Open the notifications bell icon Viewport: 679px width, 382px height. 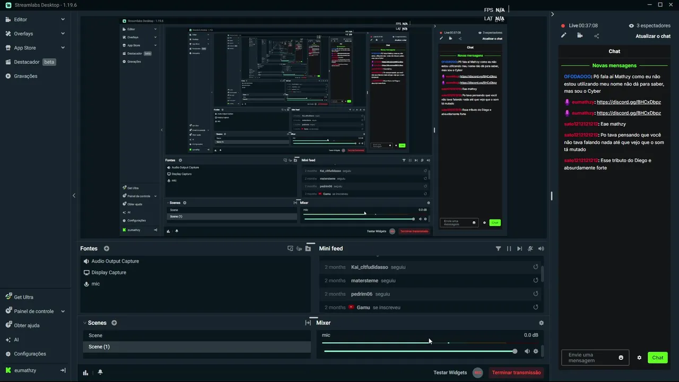click(x=100, y=372)
